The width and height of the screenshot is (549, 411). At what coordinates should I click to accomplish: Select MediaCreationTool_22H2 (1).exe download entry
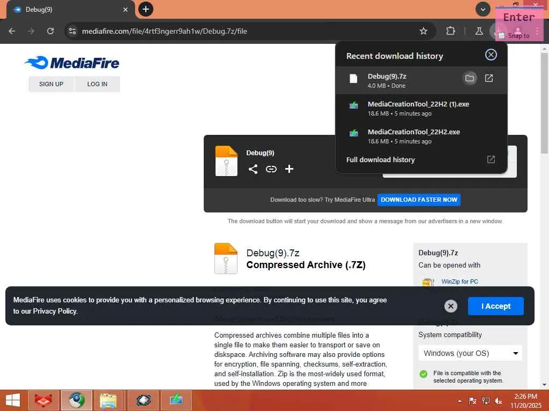(x=421, y=108)
